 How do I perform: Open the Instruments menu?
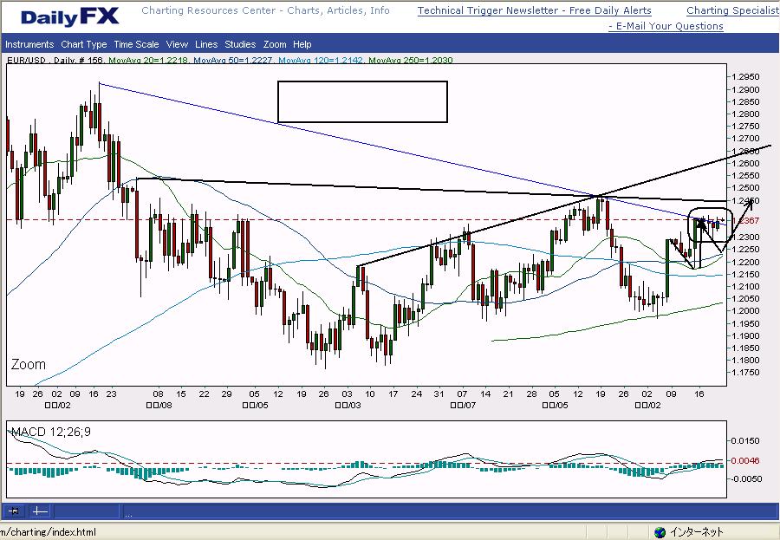tap(29, 44)
